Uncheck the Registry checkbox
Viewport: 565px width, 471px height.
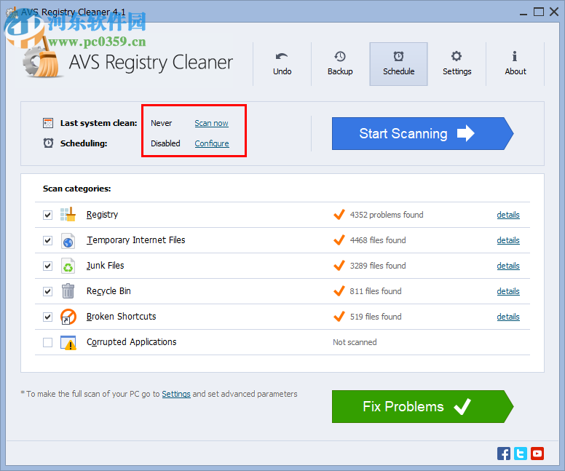(x=47, y=215)
